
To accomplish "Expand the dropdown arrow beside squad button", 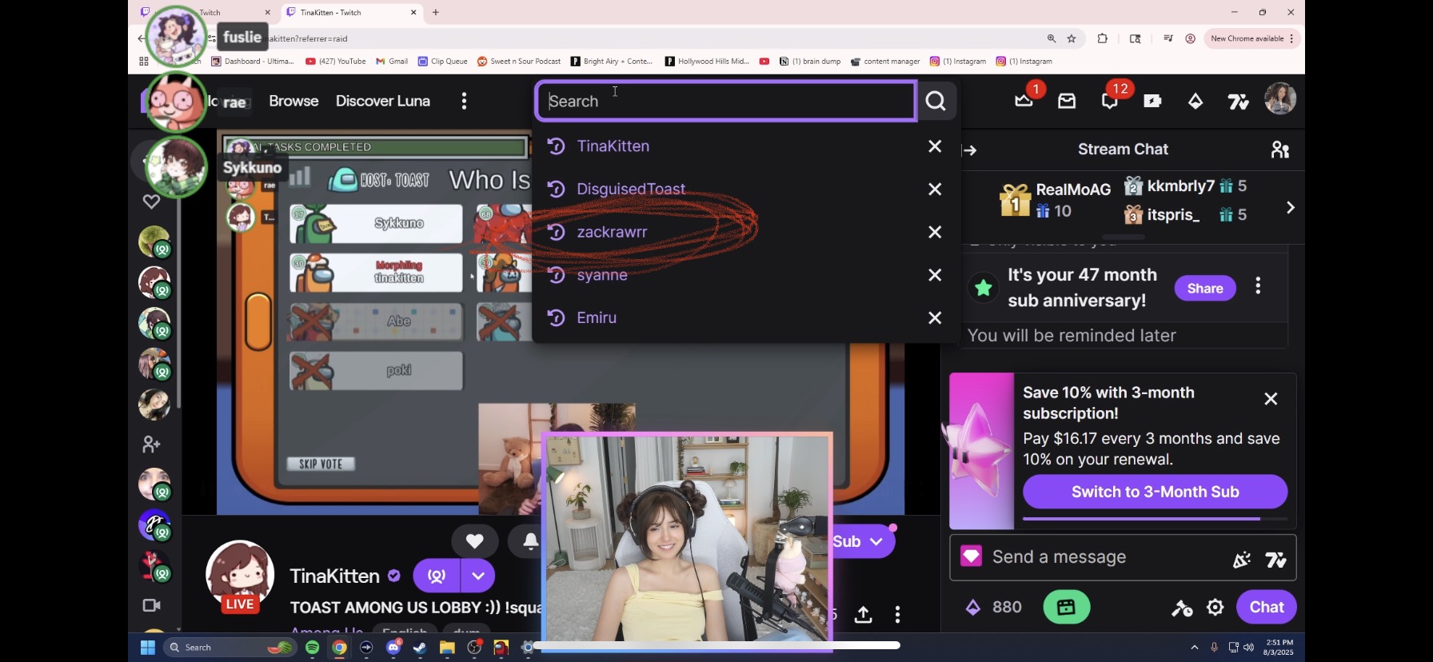I will tap(478, 576).
